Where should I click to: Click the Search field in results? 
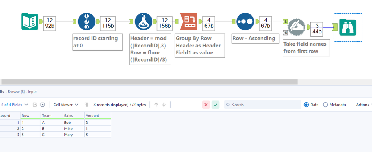click(x=264, y=105)
